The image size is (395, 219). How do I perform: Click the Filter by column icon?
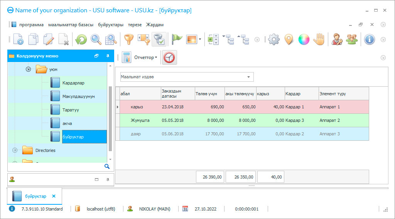pos(144,39)
